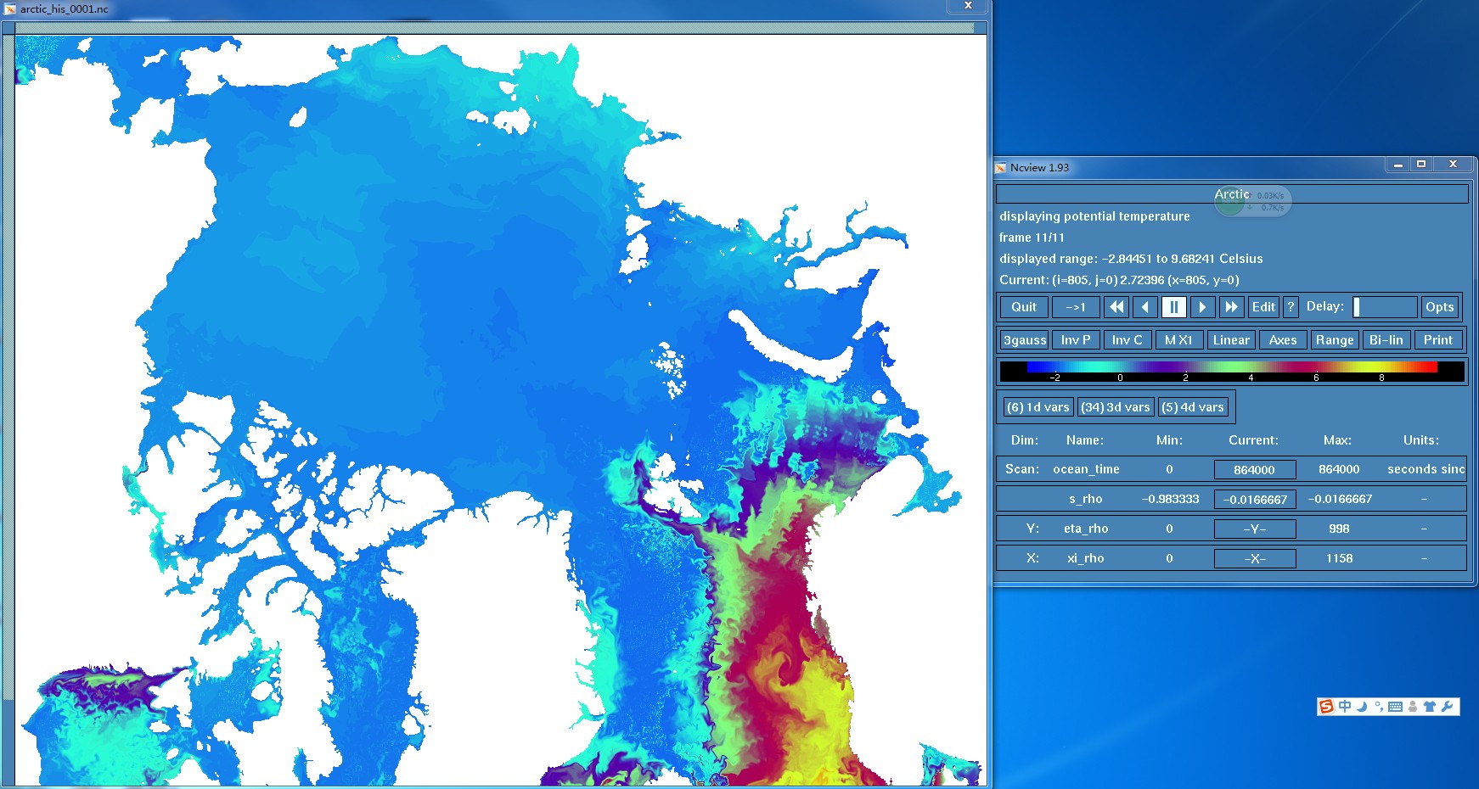Click the Range button

[x=1335, y=340]
